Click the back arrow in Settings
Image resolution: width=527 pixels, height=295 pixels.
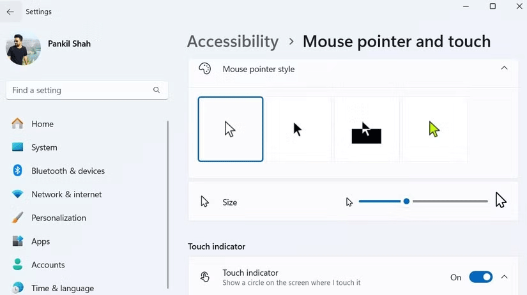tap(10, 11)
